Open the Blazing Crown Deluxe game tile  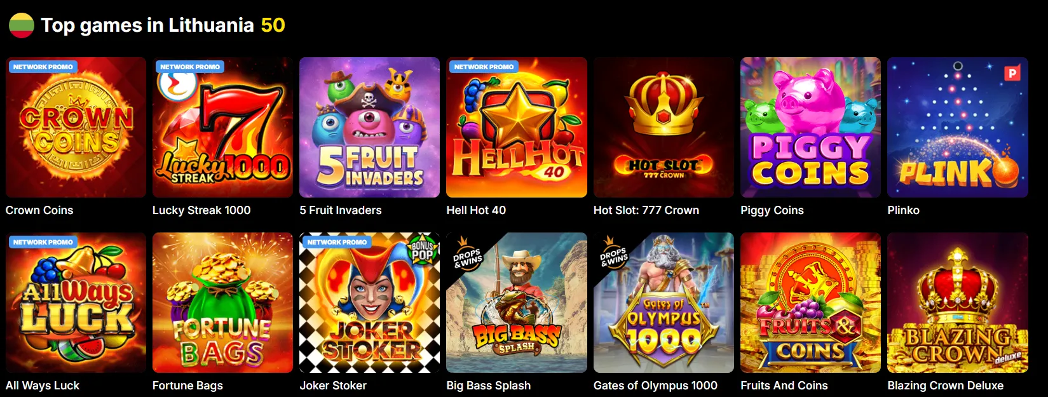958,302
